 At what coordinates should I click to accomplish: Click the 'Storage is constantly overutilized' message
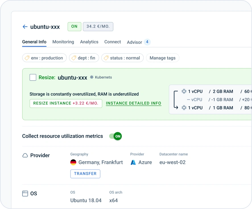[x=84, y=94]
